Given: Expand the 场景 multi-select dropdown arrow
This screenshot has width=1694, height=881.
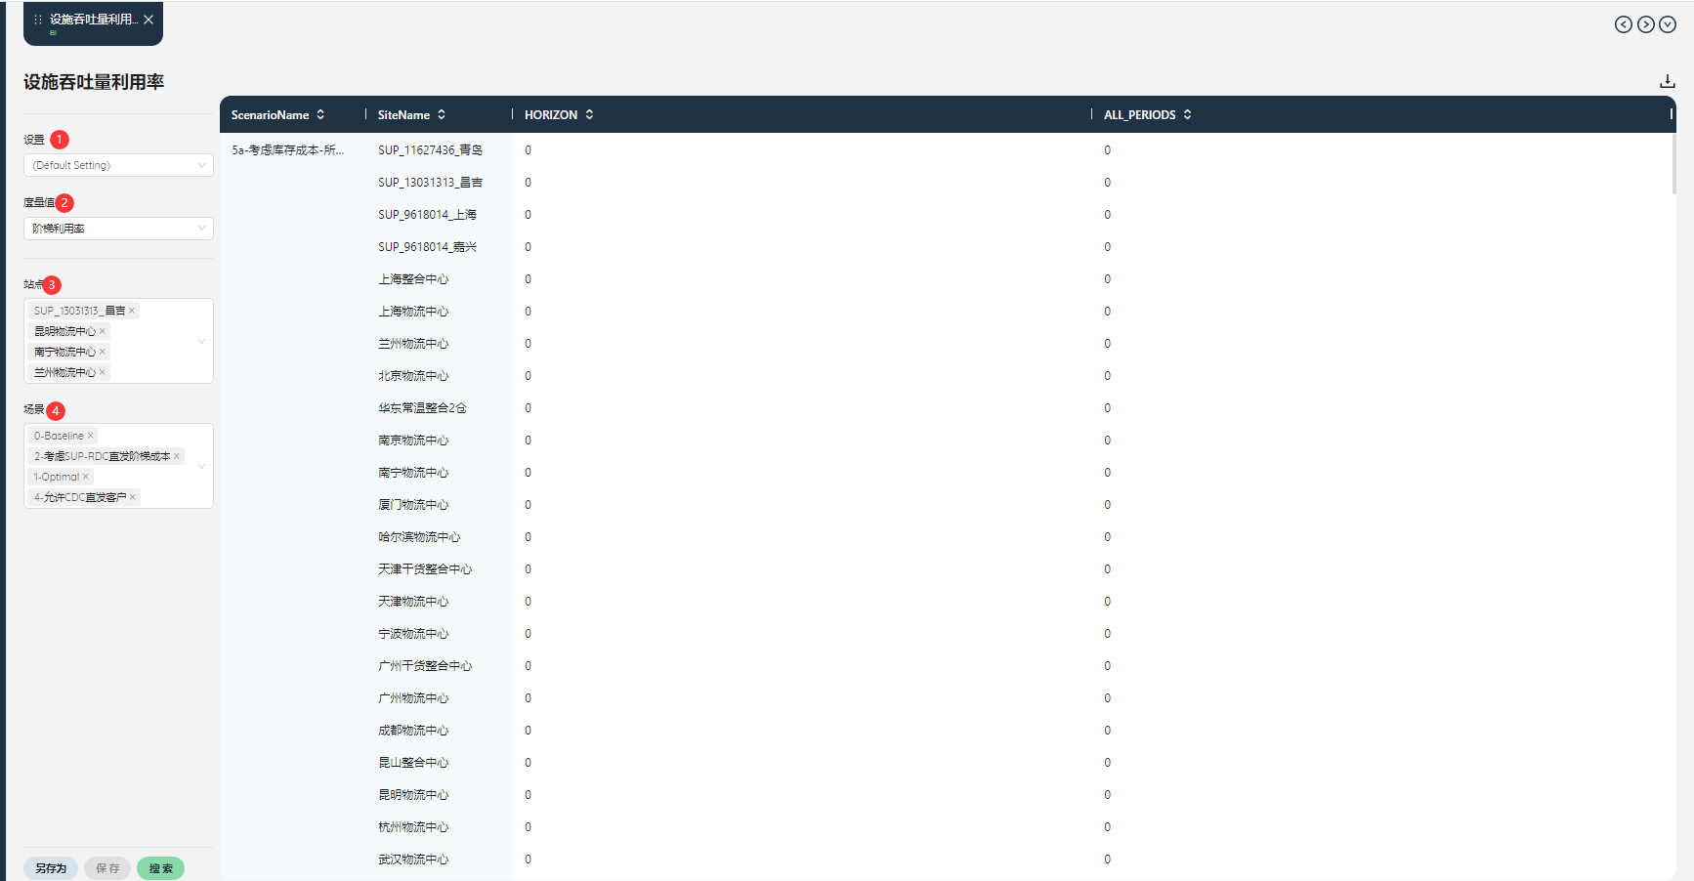Looking at the screenshot, I should (x=201, y=466).
